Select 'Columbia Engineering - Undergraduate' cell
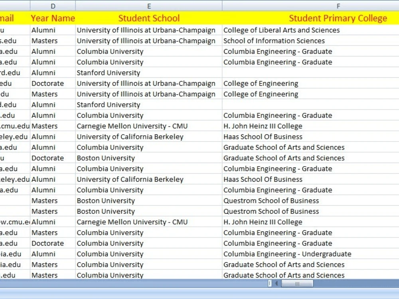Image resolution: width=399 pixels, height=299 pixels. pos(310,254)
